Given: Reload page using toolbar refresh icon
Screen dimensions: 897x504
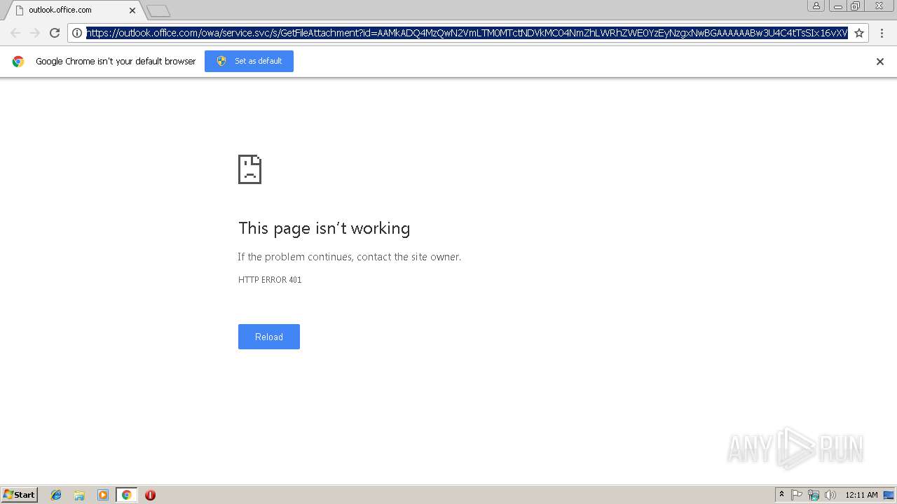Looking at the screenshot, I should [x=55, y=33].
